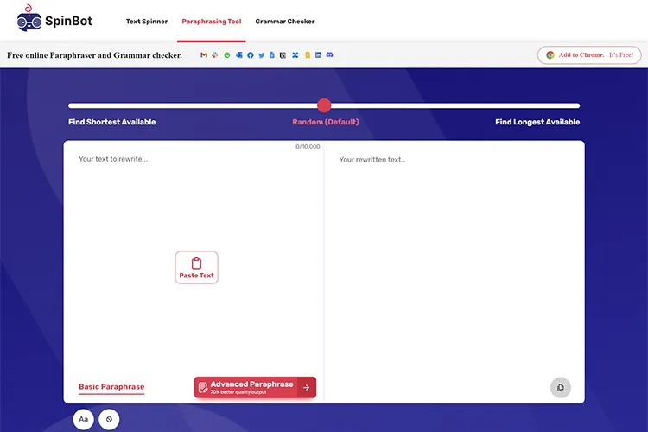Set slider to Find Shortest Available
Image resolution: width=648 pixels, height=432 pixels.
click(x=112, y=122)
